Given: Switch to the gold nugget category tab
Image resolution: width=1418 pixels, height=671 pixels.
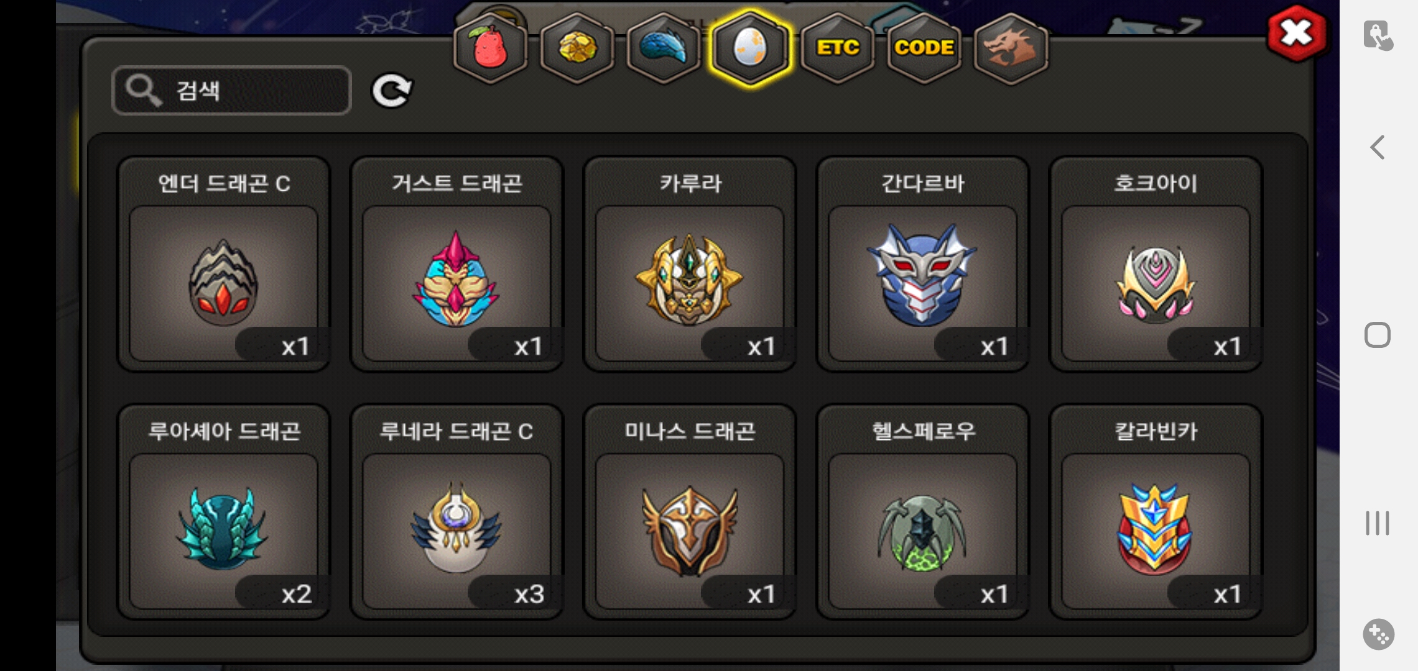Looking at the screenshot, I should (577, 48).
